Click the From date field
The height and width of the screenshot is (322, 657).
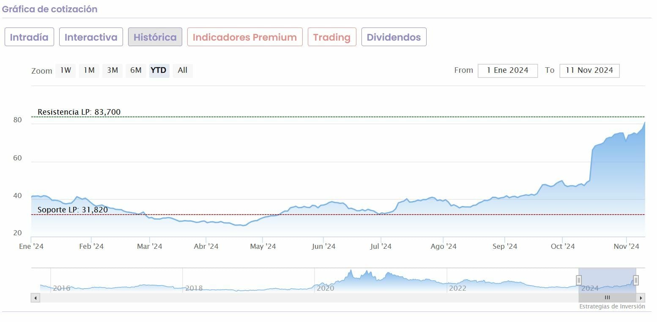coord(507,70)
